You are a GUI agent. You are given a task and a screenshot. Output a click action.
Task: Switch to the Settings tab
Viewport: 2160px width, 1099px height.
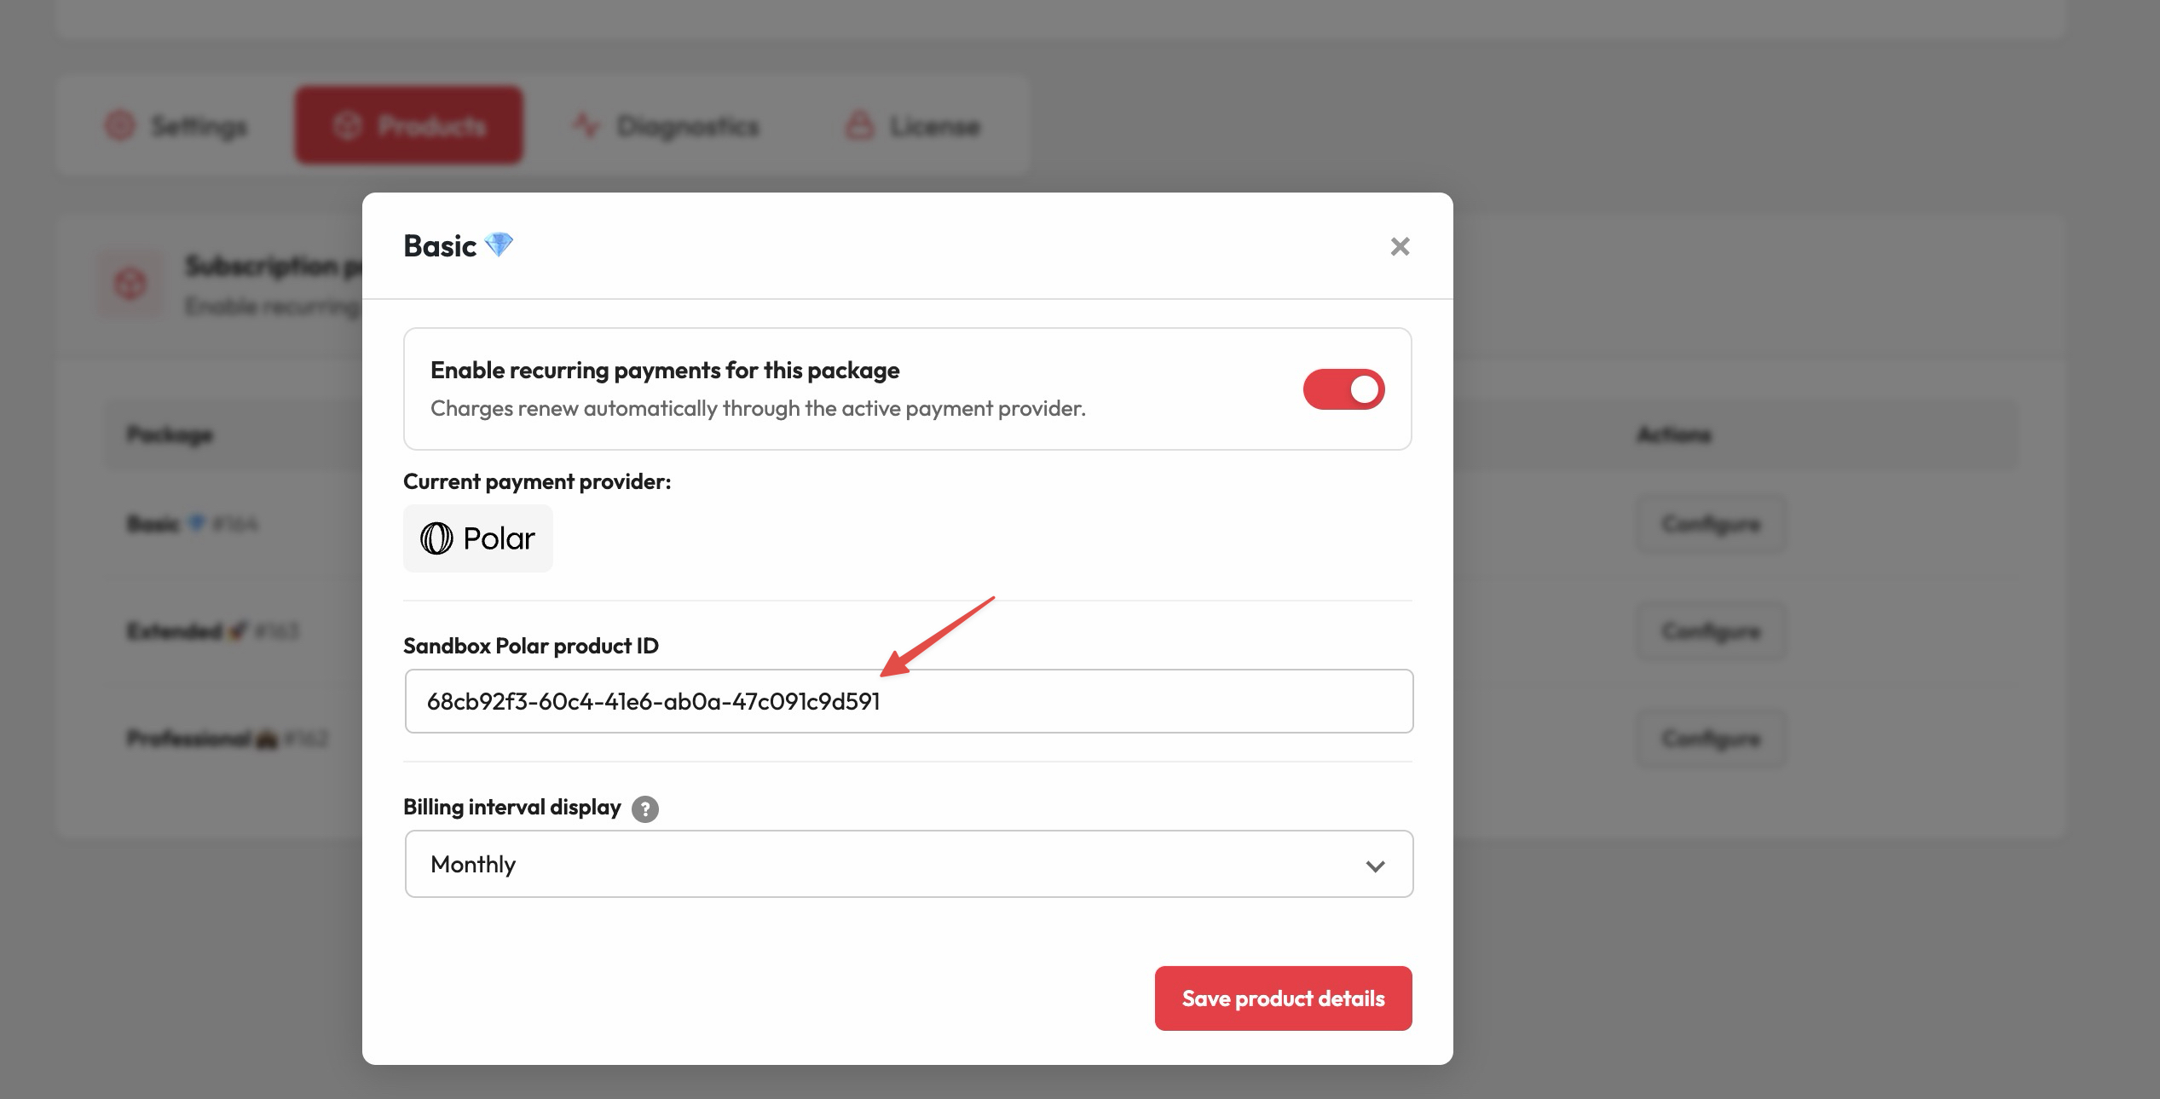[x=176, y=125]
